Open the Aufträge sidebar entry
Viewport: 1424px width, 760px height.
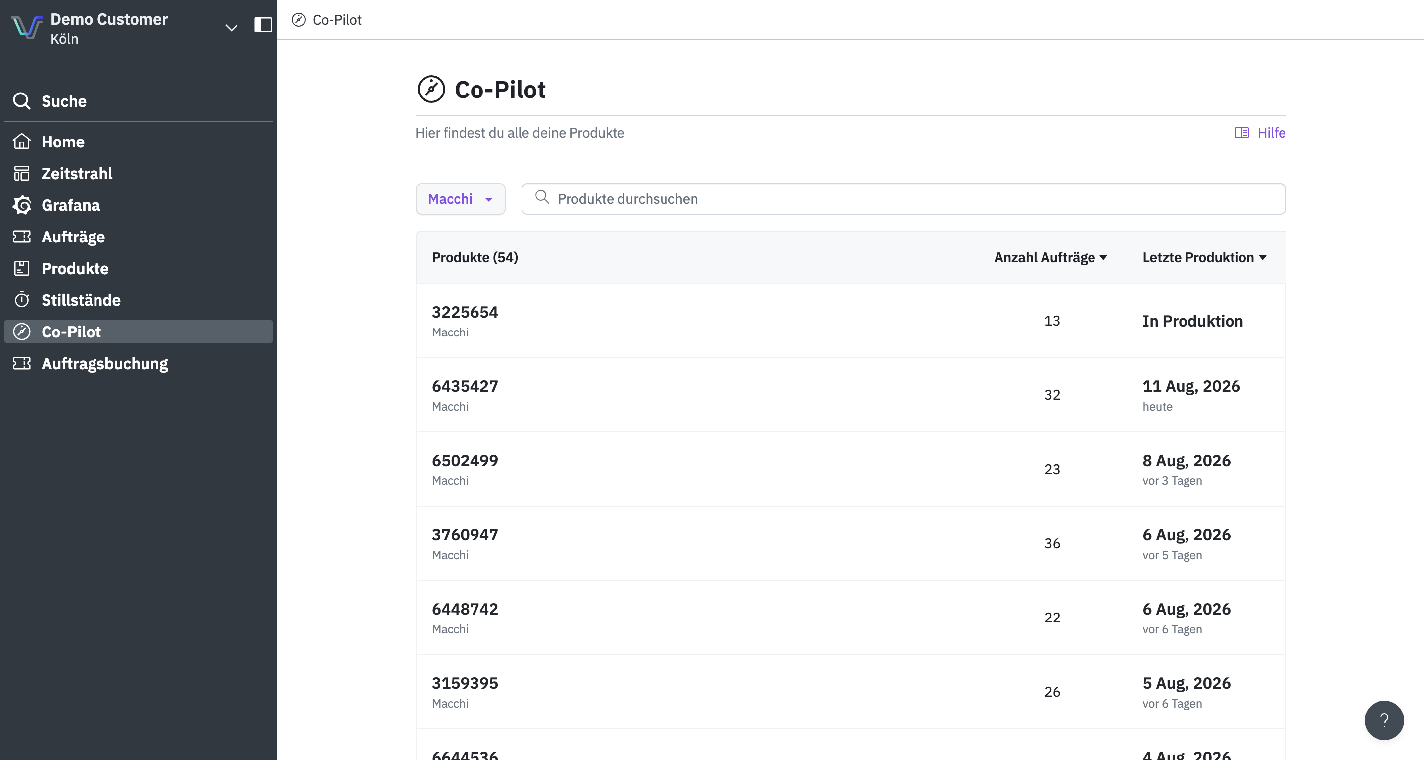138,237
